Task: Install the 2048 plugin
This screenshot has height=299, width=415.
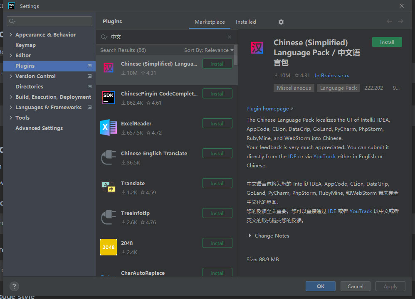Action: coord(217,243)
